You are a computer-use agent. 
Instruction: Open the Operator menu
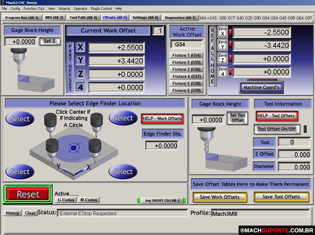[80, 9]
